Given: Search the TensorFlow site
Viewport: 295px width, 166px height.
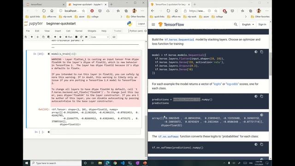Looking at the screenshot, I should (x=236, y=24).
